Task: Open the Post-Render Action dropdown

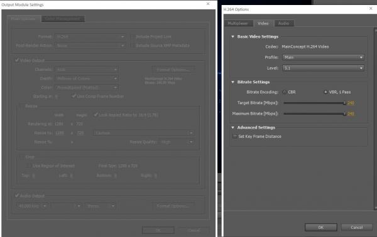Action: coord(90,46)
